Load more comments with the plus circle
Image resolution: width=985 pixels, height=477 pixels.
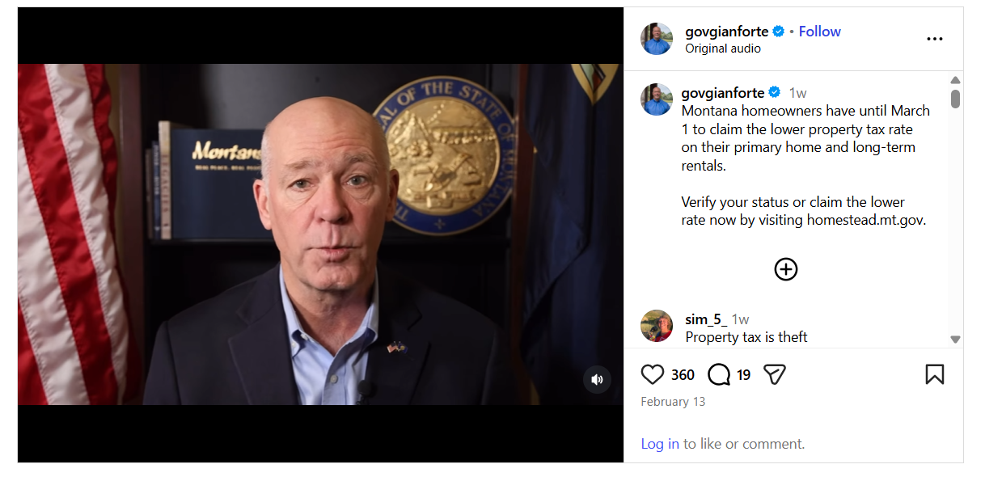(786, 269)
